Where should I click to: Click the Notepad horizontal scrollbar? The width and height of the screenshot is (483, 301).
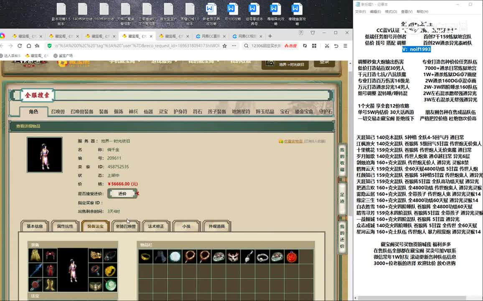413,298
